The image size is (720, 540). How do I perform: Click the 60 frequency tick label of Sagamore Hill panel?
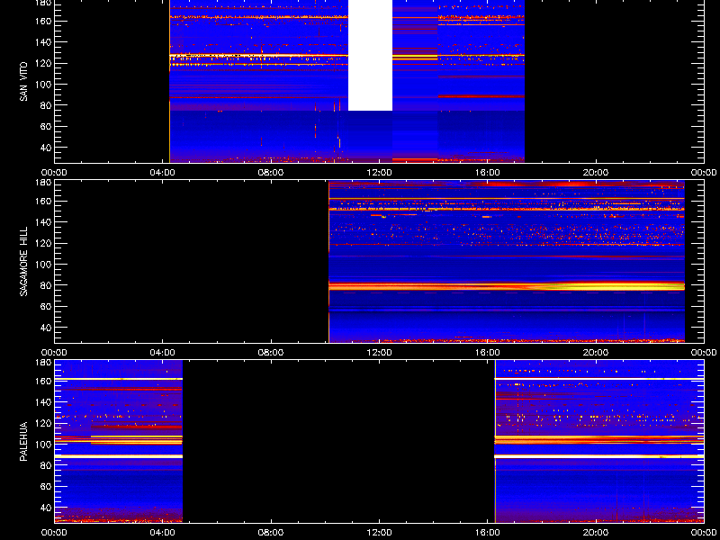point(46,306)
